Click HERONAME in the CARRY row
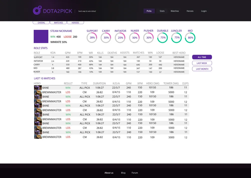 pyautogui.click(x=179, y=65)
